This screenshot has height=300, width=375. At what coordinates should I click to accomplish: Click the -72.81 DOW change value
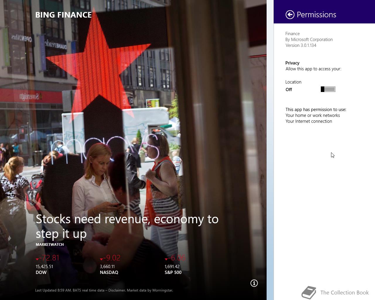tap(49, 258)
